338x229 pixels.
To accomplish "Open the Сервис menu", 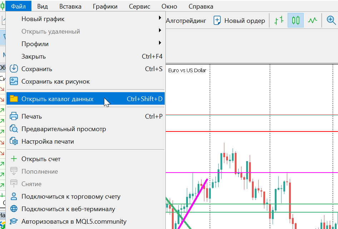I will pos(139,6).
